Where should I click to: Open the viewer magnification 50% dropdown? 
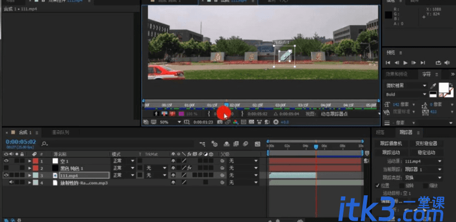tap(171, 122)
